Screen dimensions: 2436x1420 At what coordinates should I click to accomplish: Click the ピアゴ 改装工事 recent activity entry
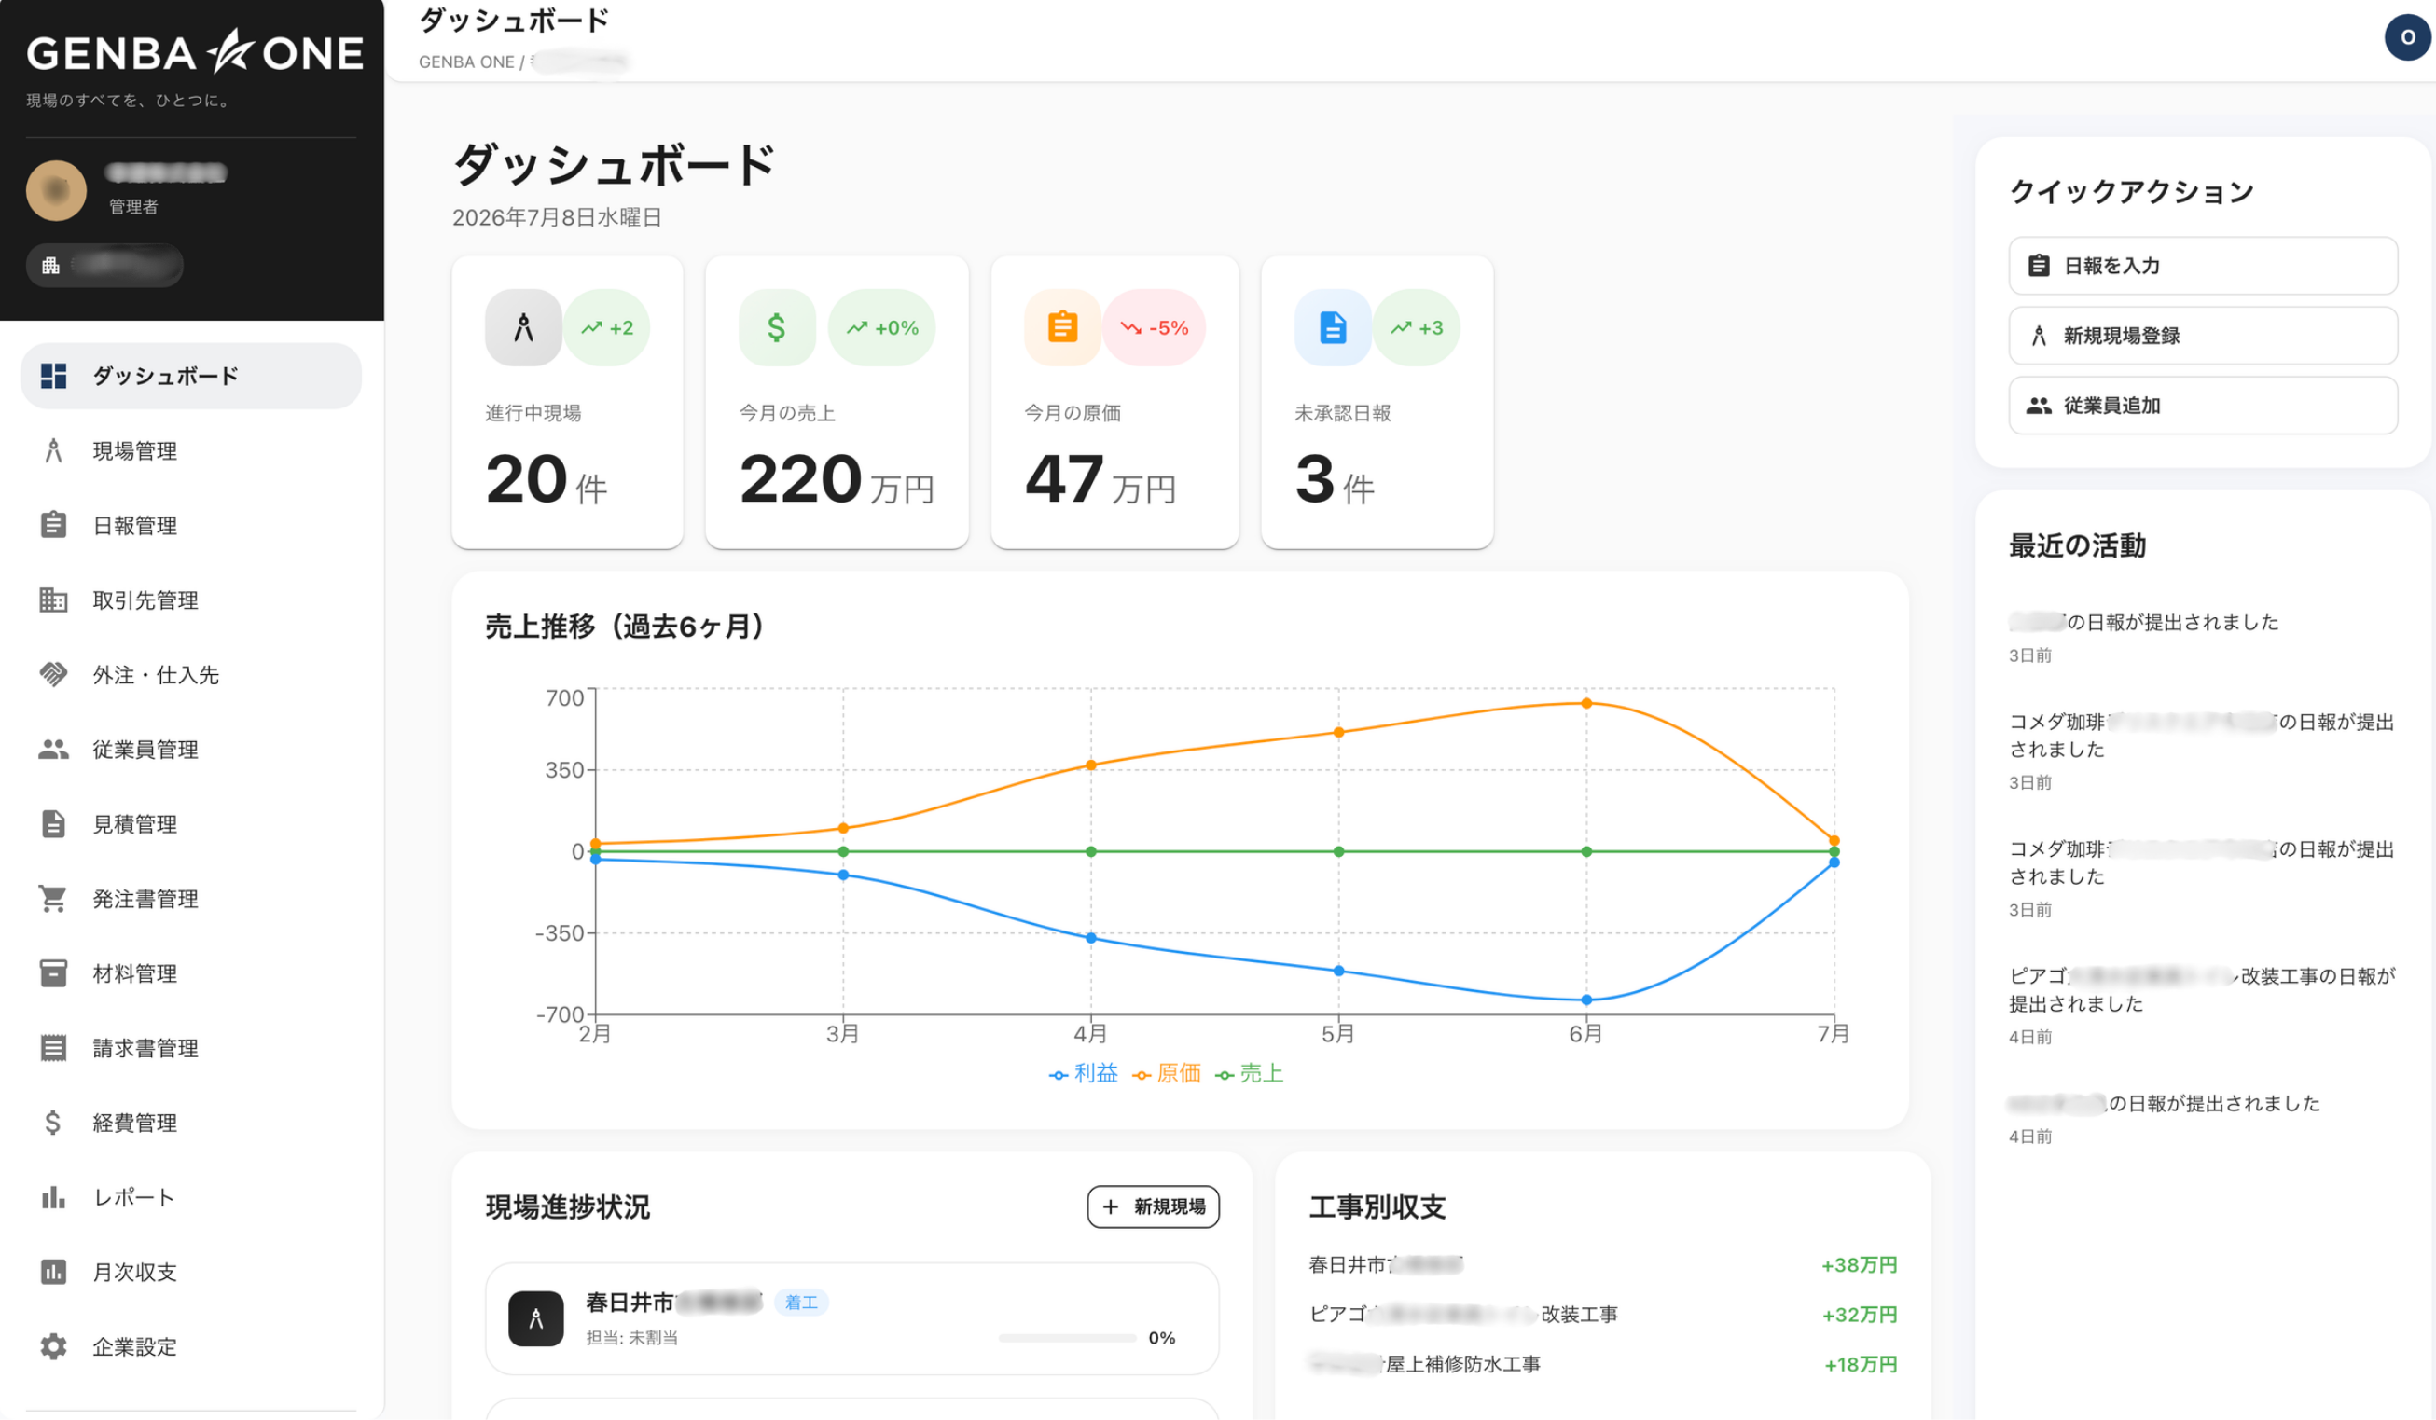[x=2202, y=1003]
